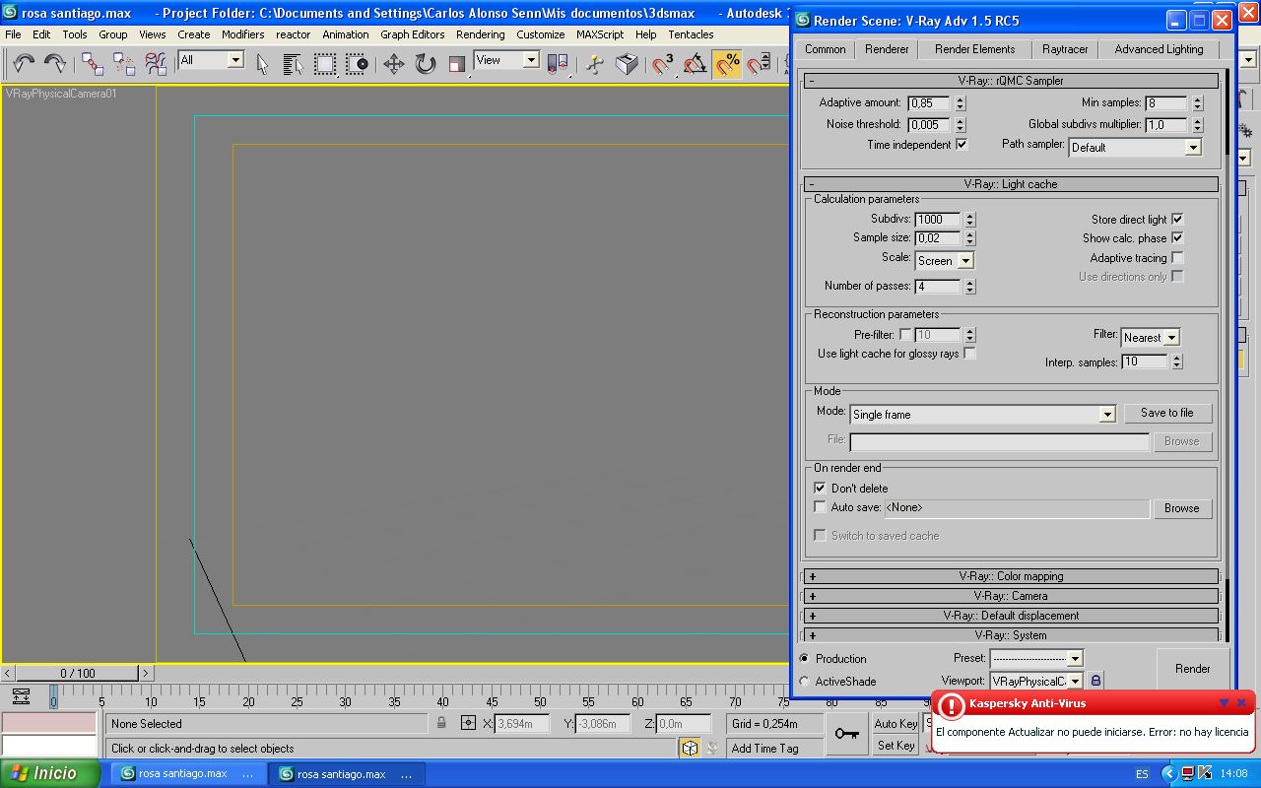Open the Mode Single frame dropdown

point(983,415)
